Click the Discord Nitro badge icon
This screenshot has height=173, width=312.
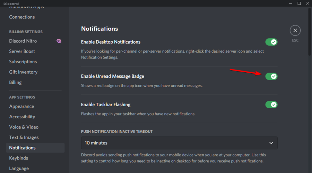[x=59, y=41]
